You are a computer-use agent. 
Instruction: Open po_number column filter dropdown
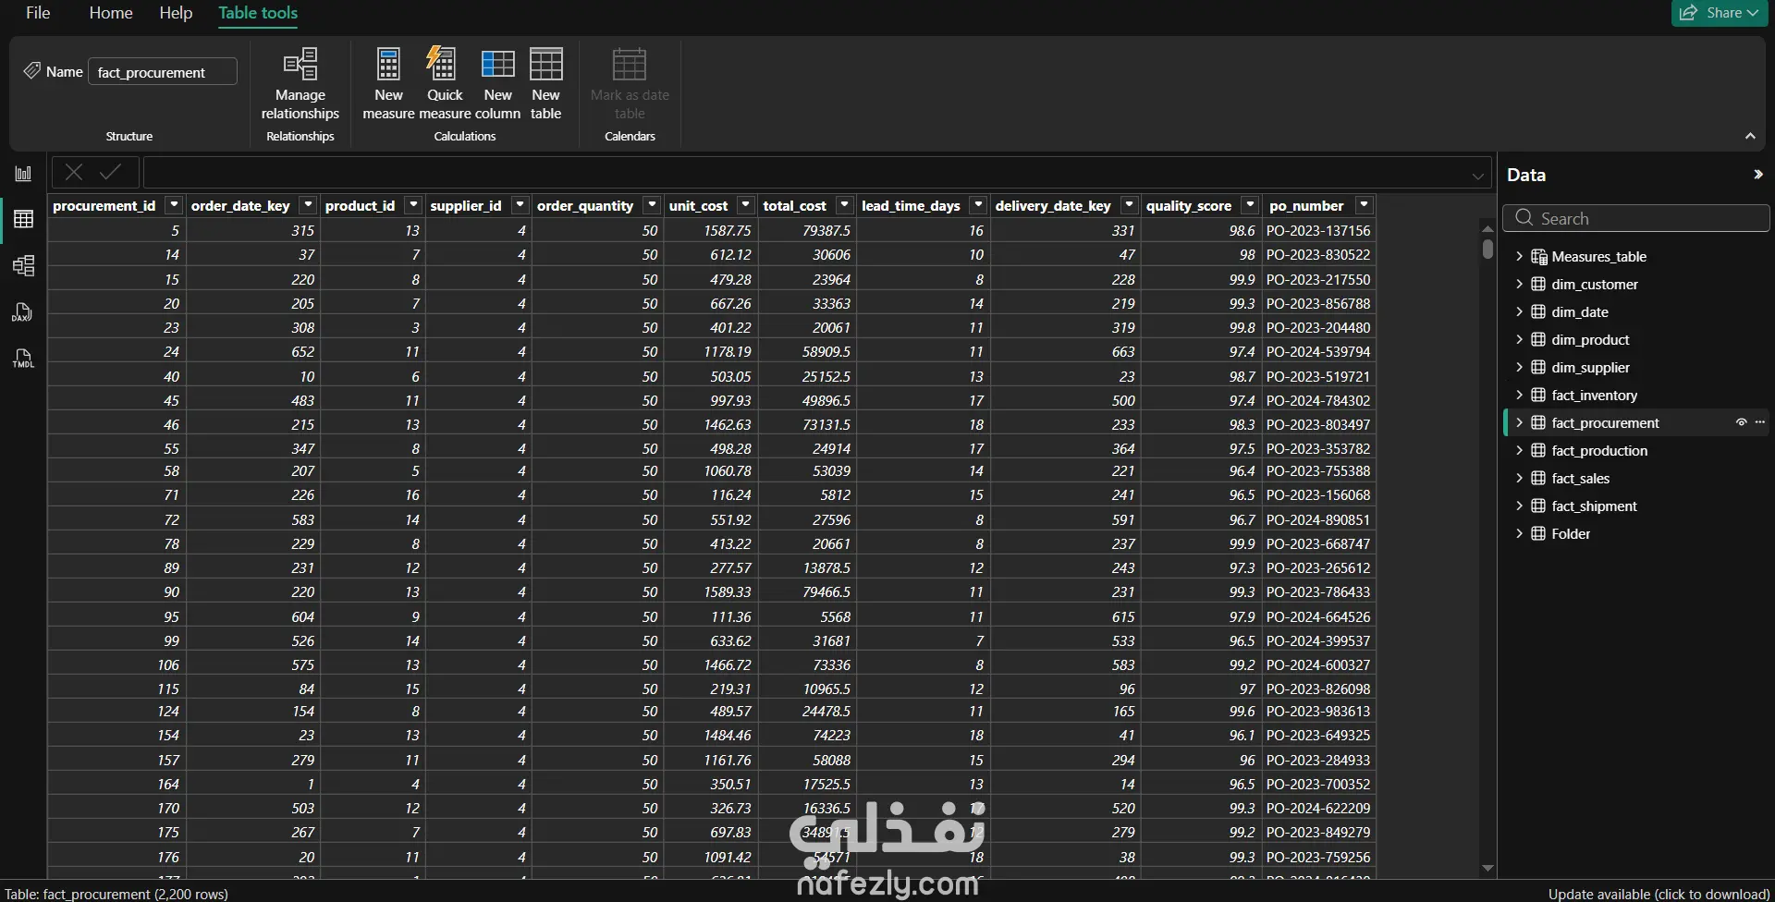[x=1364, y=205]
